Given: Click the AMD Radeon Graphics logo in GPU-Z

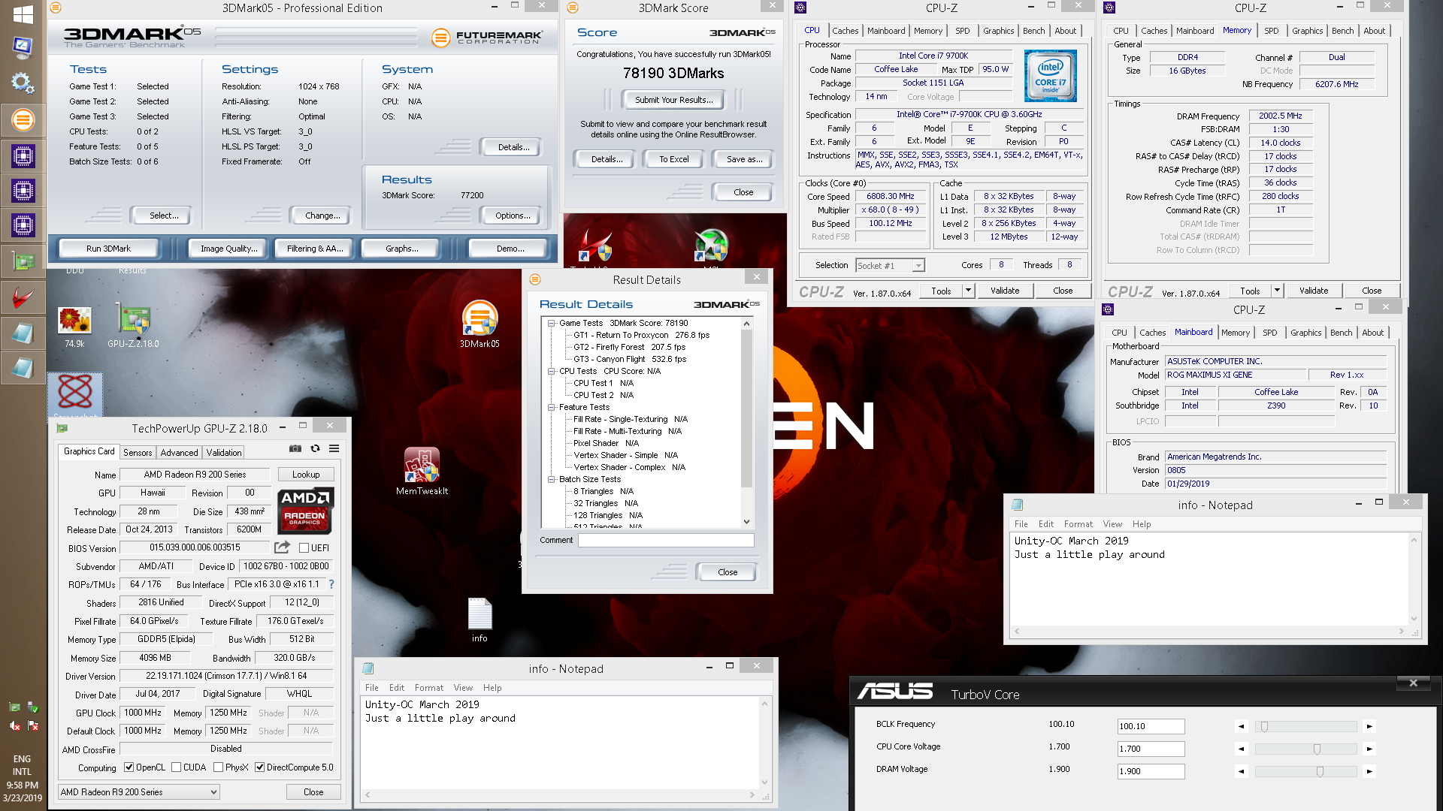Looking at the screenshot, I should point(305,510).
